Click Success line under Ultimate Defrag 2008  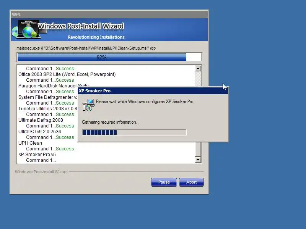[x=50, y=126]
